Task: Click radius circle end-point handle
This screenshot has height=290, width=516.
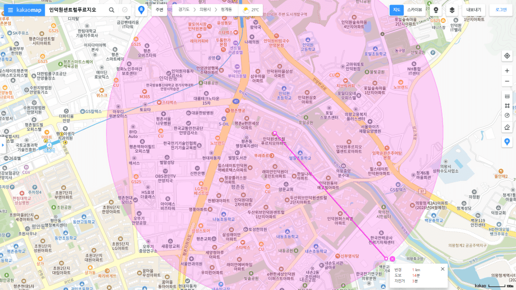Action: (386, 259)
